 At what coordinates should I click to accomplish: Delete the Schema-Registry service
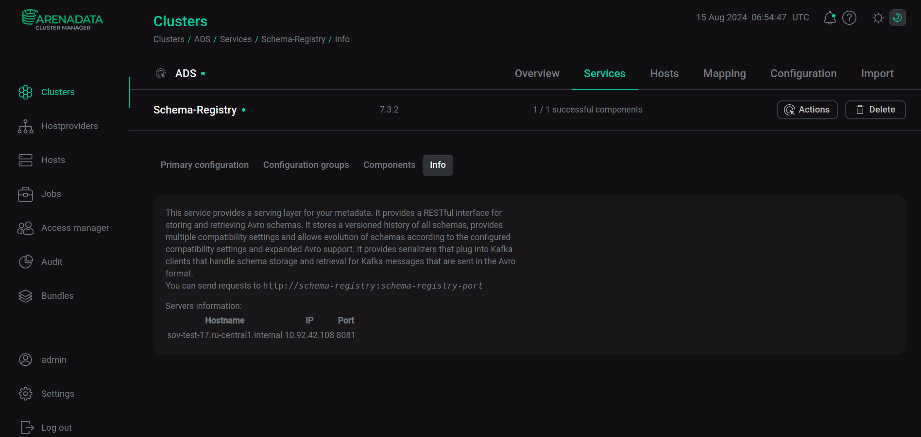(x=875, y=110)
